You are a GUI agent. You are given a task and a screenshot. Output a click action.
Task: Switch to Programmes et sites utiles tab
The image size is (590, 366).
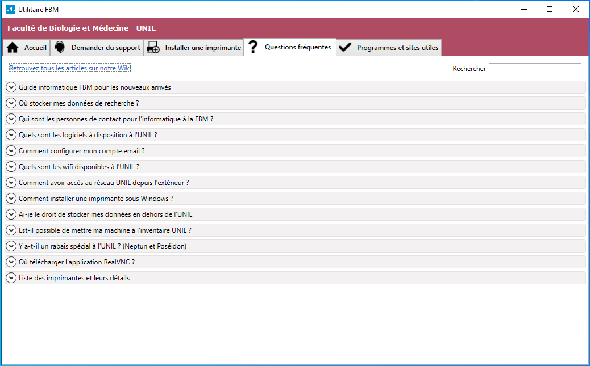click(x=397, y=48)
